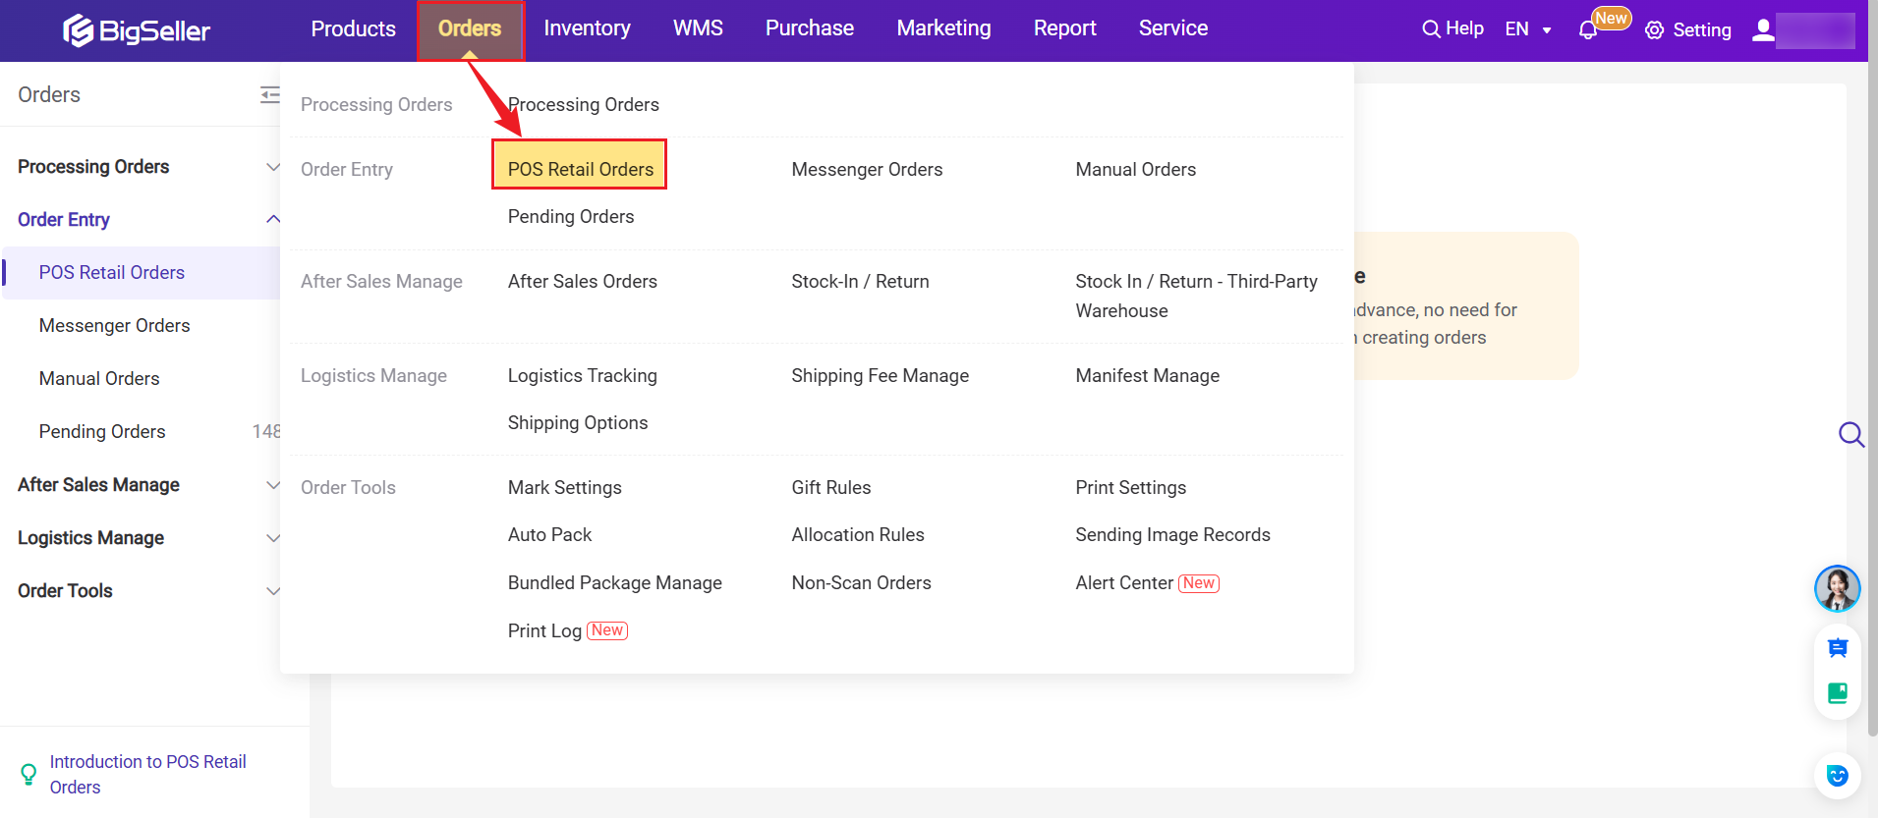1878x818 pixels.
Task: Open Processing Orders from the dropdown
Action: pos(584,104)
